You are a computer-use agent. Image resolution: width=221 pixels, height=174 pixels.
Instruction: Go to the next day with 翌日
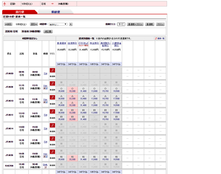pos(34,24)
